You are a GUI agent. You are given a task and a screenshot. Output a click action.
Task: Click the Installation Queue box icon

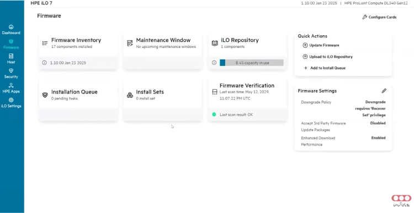click(x=45, y=95)
